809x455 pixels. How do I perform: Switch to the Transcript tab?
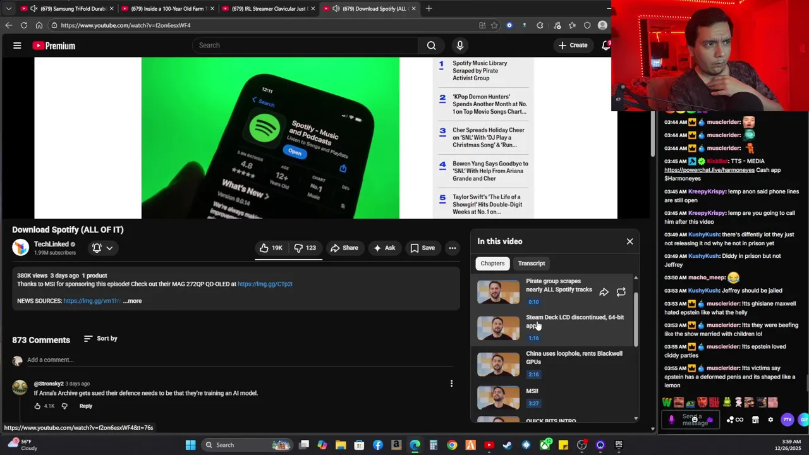click(x=532, y=264)
